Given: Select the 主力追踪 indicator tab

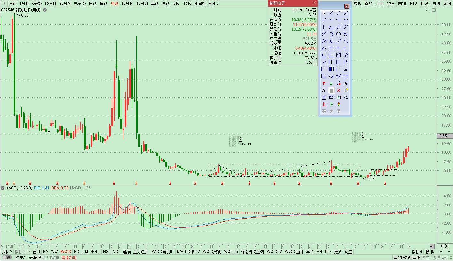Looking at the screenshot, I should tap(141, 252).
